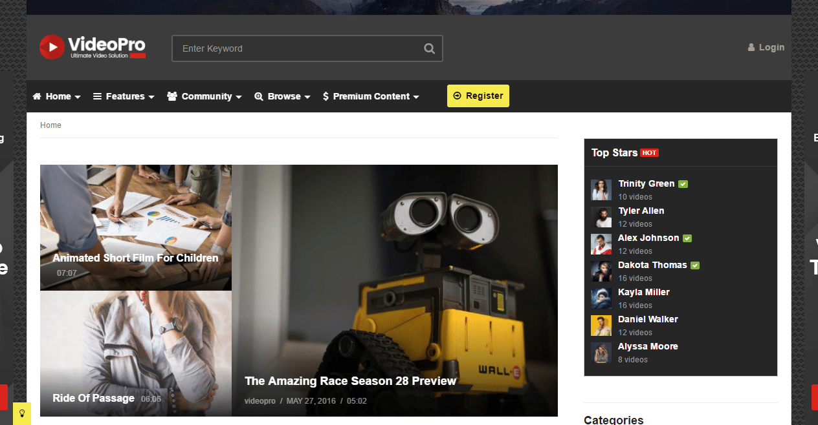Open The Amazing Race Season 28 Preview
This screenshot has height=425, width=818.
click(350, 381)
